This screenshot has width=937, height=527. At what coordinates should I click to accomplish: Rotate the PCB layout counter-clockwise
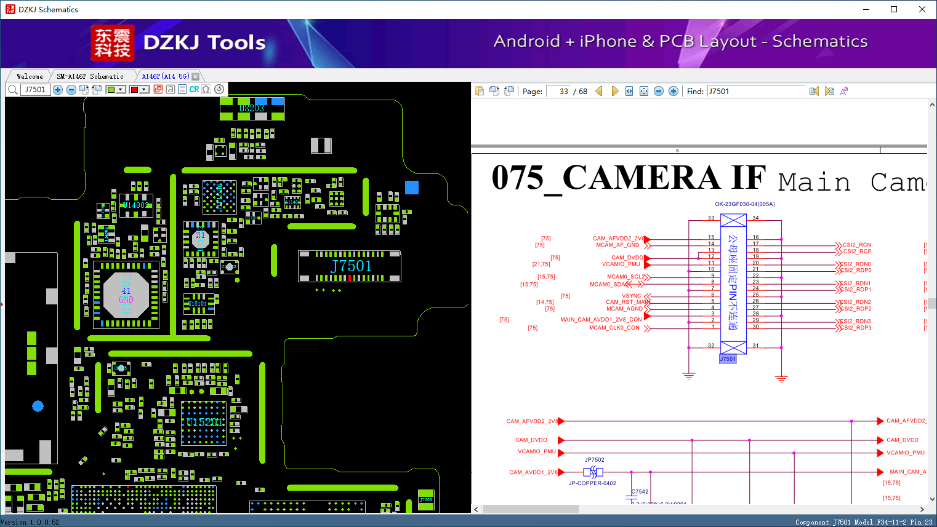click(x=97, y=90)
